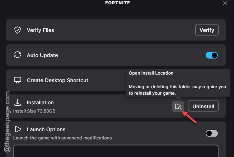
Task: Click the Open Install Location tooltip
Action: (x=178, y=83)
